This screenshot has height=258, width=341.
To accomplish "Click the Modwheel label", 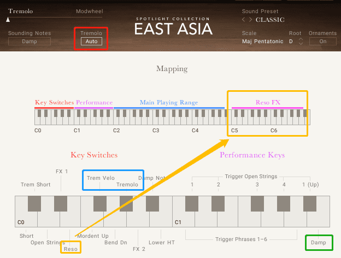I will pos(90,11).
